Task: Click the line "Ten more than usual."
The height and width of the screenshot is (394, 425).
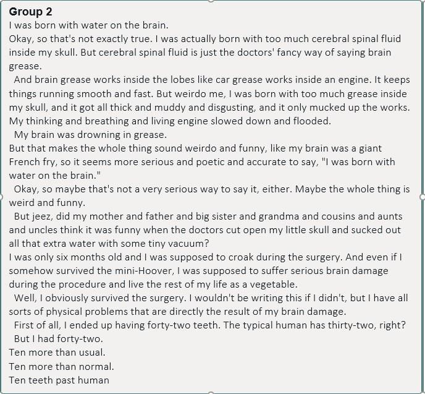Action: [x=57, y=353]
